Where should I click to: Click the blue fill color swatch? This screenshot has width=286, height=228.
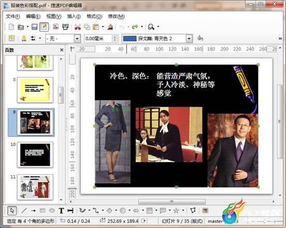point(130,39)
